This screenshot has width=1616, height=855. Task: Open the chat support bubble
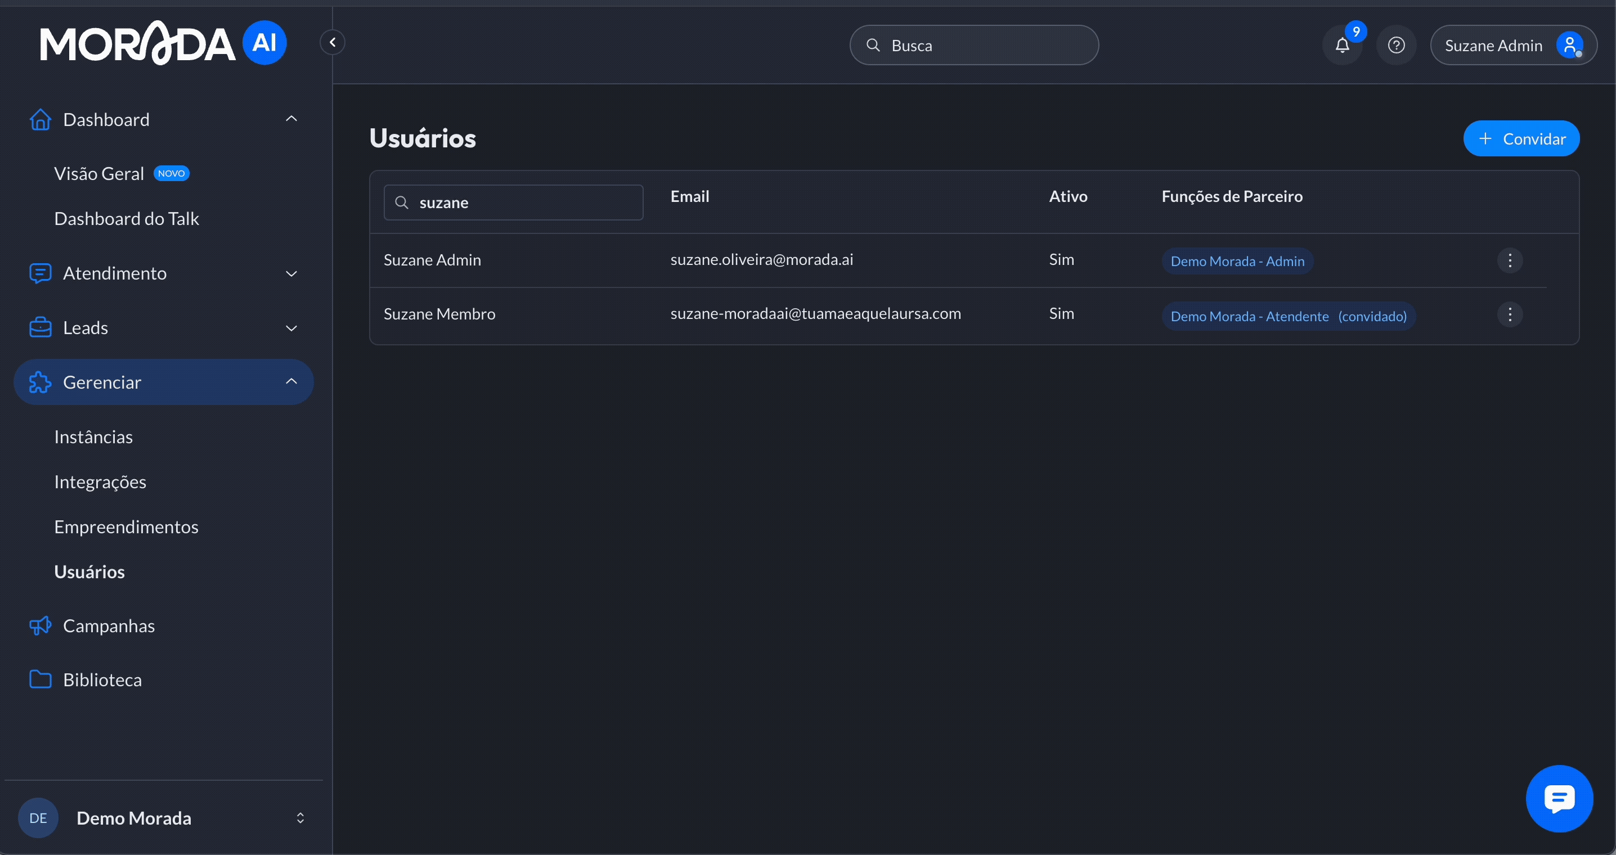(x=1559, y=798)
